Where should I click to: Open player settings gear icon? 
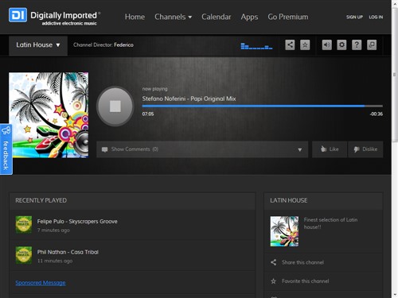(x=341, y=45)
